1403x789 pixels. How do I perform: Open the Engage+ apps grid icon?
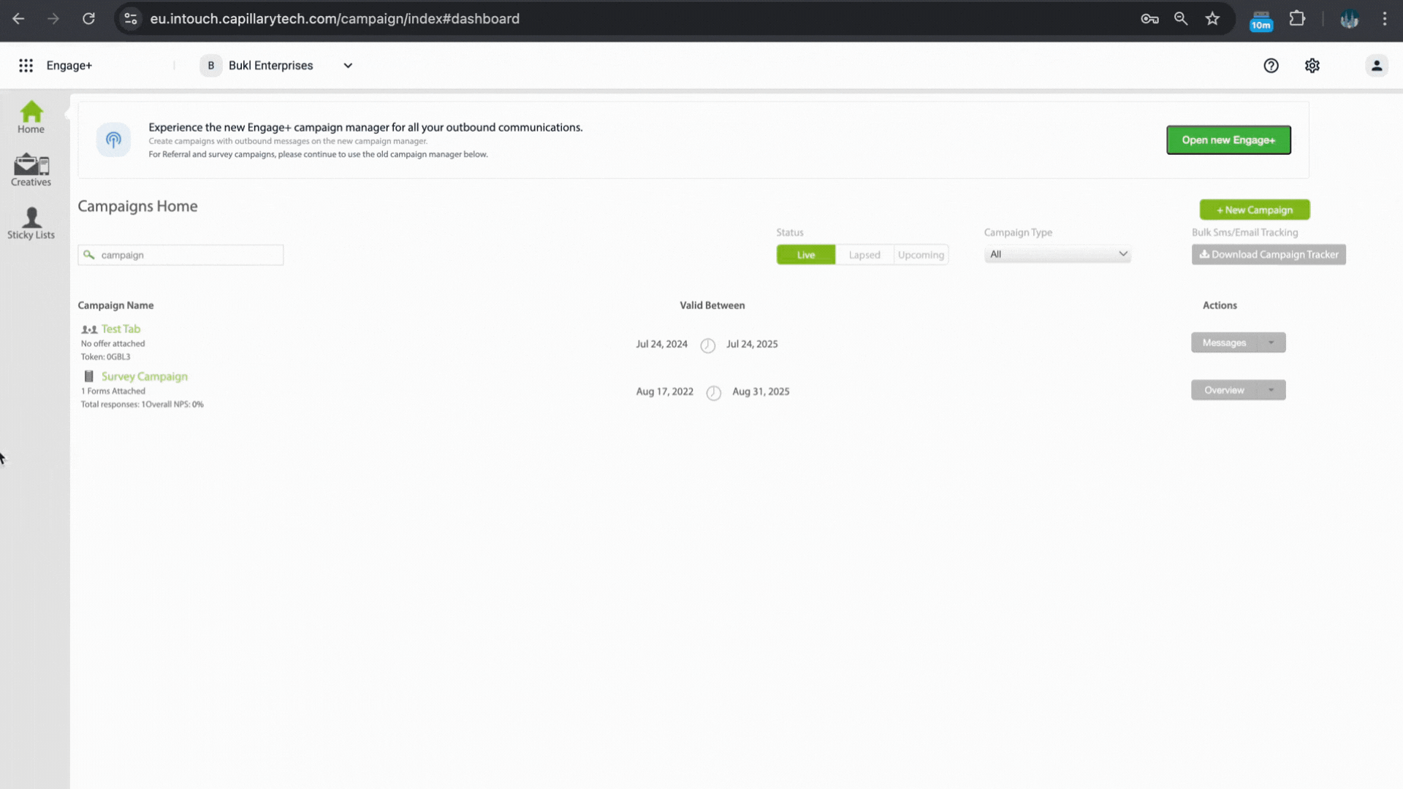click(26, 66)
